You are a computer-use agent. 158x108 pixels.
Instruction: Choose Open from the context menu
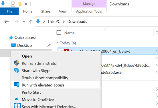pos(27,56)
